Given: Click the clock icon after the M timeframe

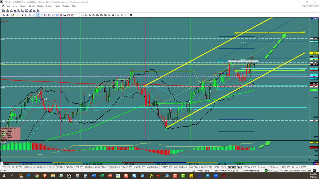Looking at the screenshot, I should tap(131, 15).
